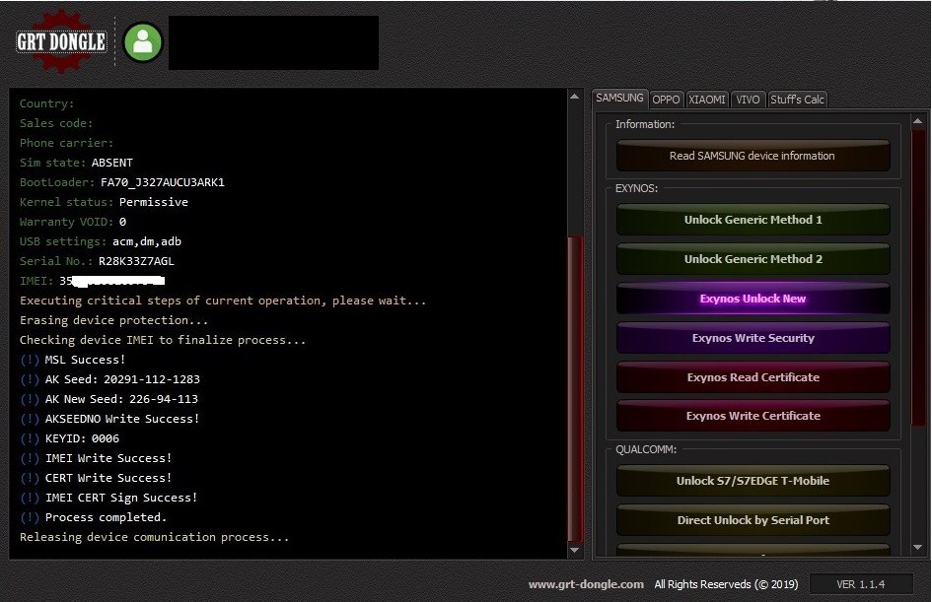Run Unlock Generic Method 2
The image size is (932, 602).
tap(753, 259)
